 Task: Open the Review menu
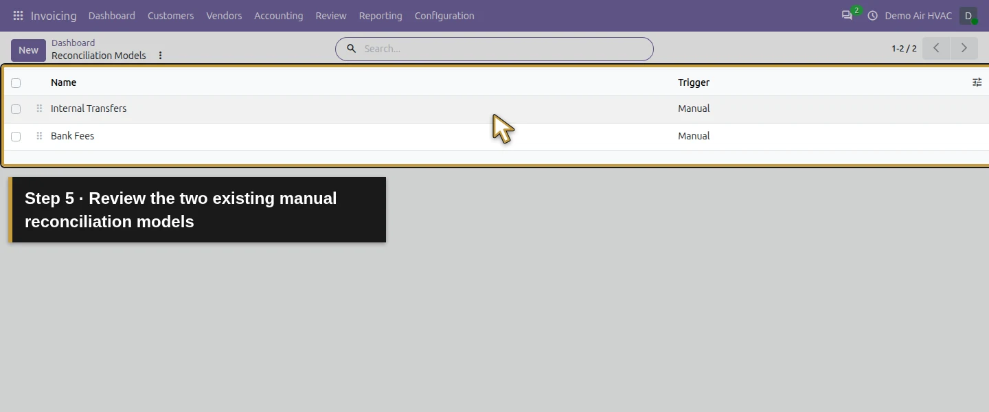[x=331, y=16]
